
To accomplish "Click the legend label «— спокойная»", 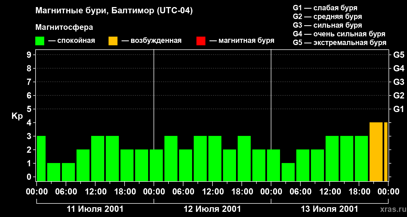I will (72, 41).
